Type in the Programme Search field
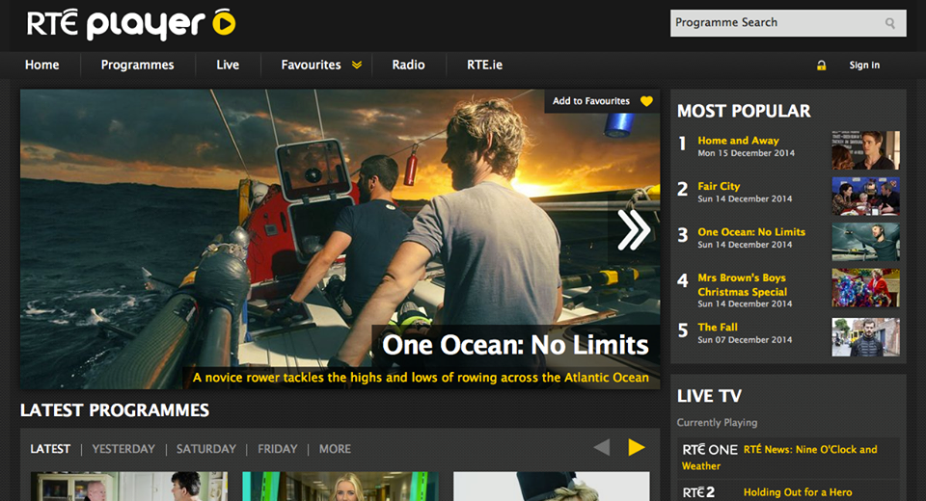 [x=776, y=23]
